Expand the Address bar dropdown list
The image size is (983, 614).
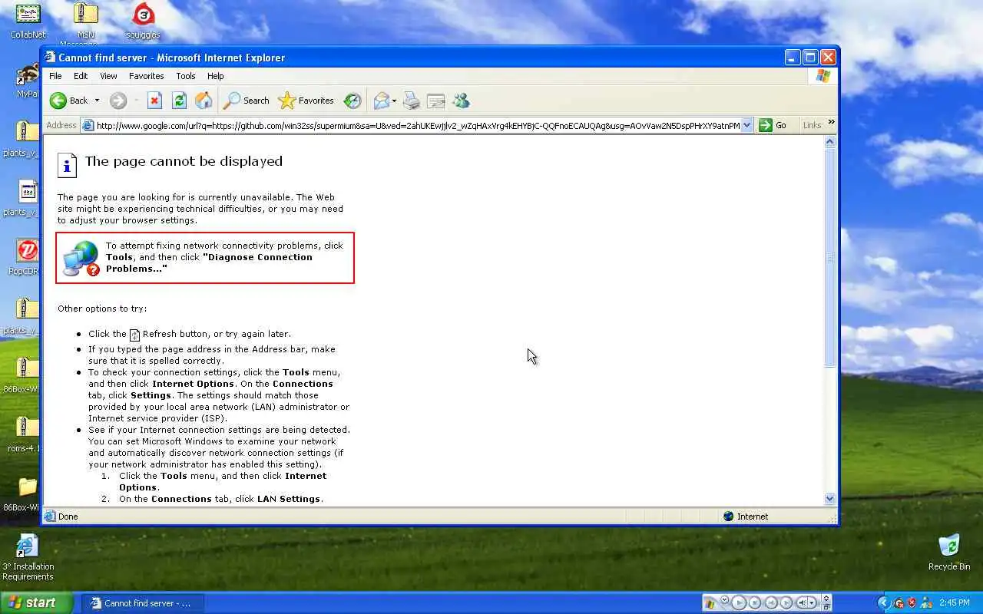click(x=747, y=125)
